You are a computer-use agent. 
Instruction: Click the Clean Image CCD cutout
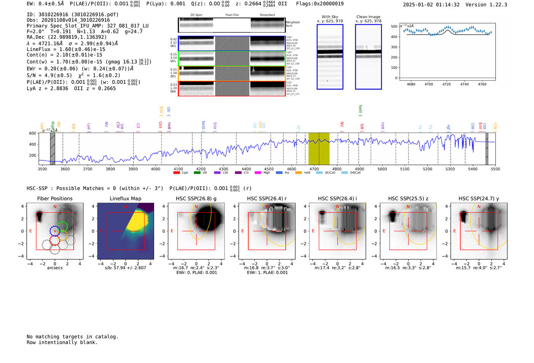pyautogui.click(x=368, y=57)
